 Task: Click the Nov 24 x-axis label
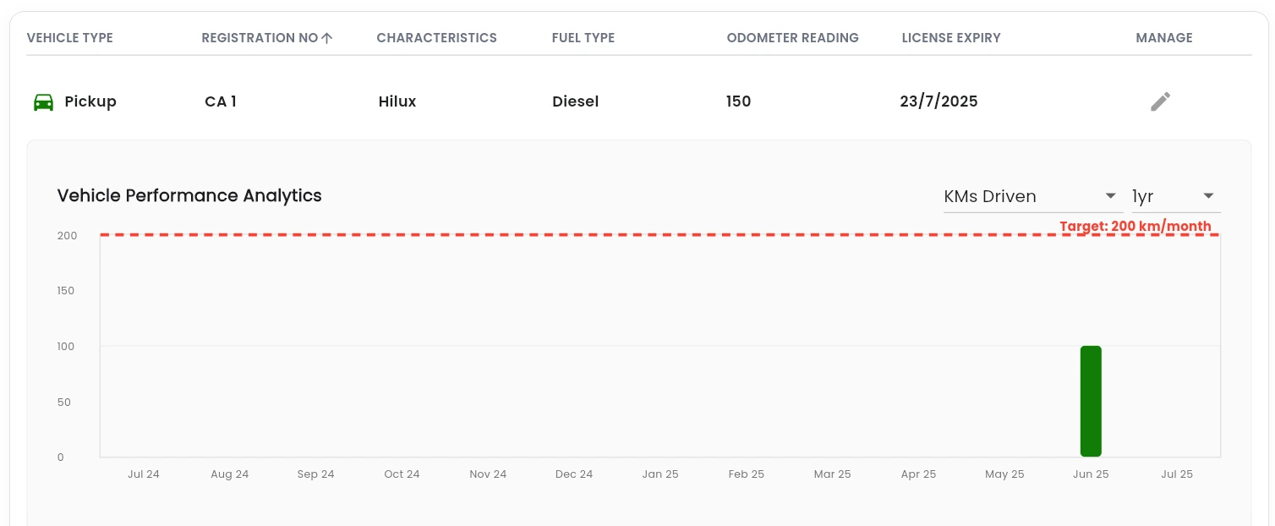pos(488,474)
